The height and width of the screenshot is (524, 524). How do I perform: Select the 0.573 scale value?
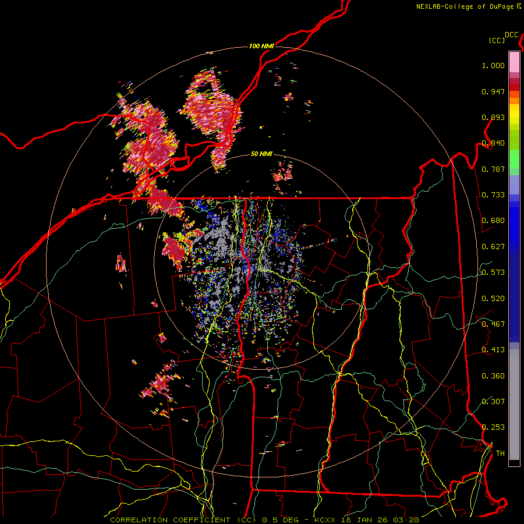click(493, 272)
